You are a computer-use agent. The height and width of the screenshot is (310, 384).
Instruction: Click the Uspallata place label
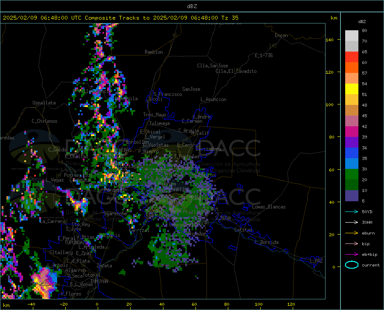(44, 103)
